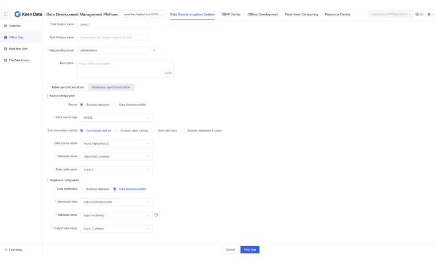
Task: Select Business database as data destination
Action: (x=82, y=189)
